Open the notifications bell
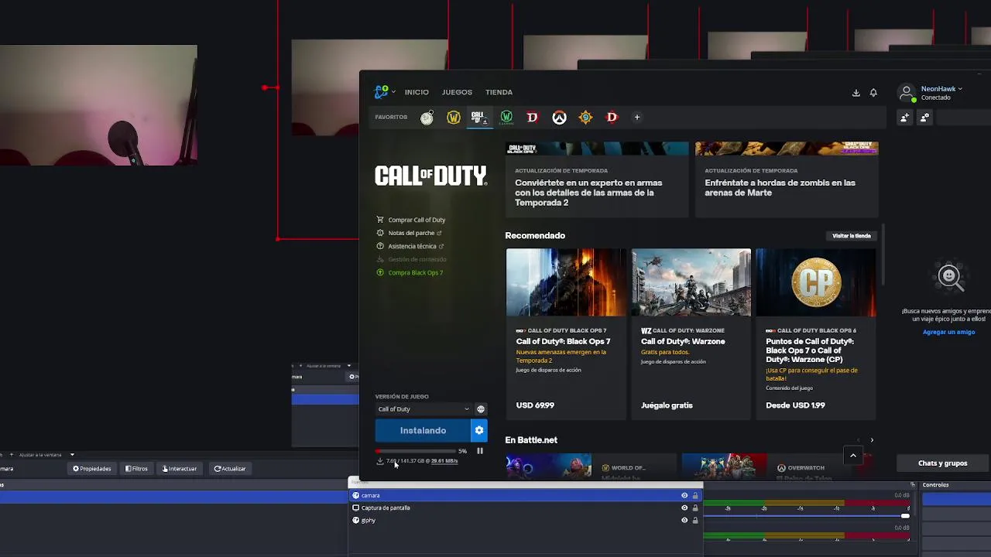The height and width of the screenshot is (557, 991). coord(873,93)
